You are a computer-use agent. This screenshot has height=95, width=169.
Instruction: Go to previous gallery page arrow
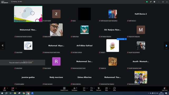tap(2, 46)
